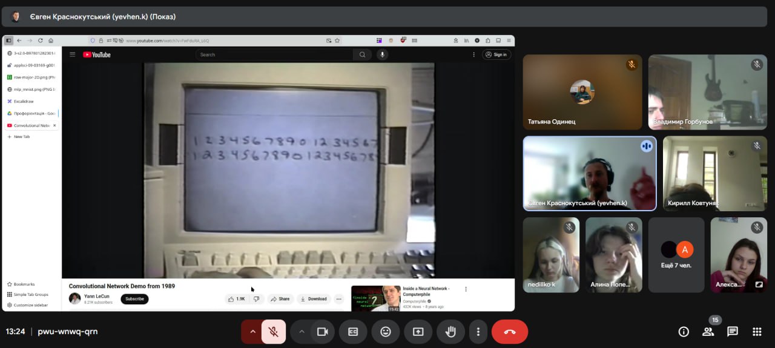The image size is (775, 348).
Task: Click the video title 'Convolutional Network Demo from 1989'
Action: point(122,286)
